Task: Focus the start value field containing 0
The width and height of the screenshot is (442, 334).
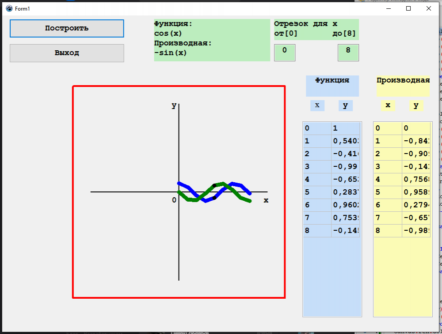Action: [285, 52]
